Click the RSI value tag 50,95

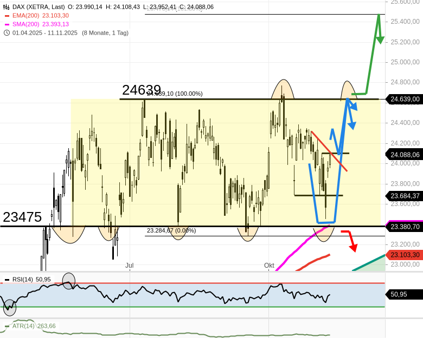(x=404, y=294)
